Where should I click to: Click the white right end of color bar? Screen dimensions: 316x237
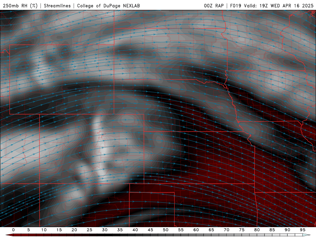(307, 235)
